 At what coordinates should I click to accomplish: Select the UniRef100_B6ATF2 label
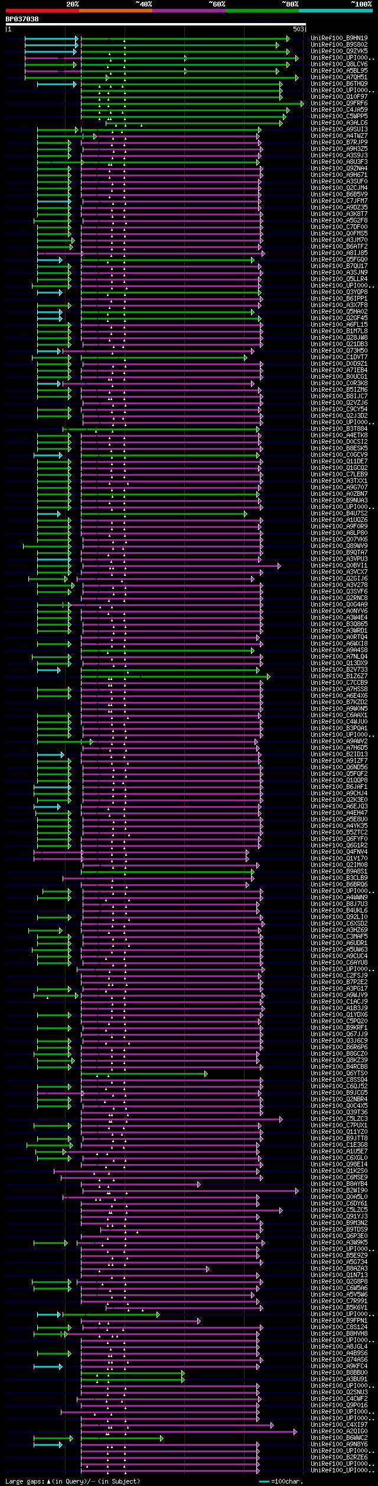coord(339,246)
